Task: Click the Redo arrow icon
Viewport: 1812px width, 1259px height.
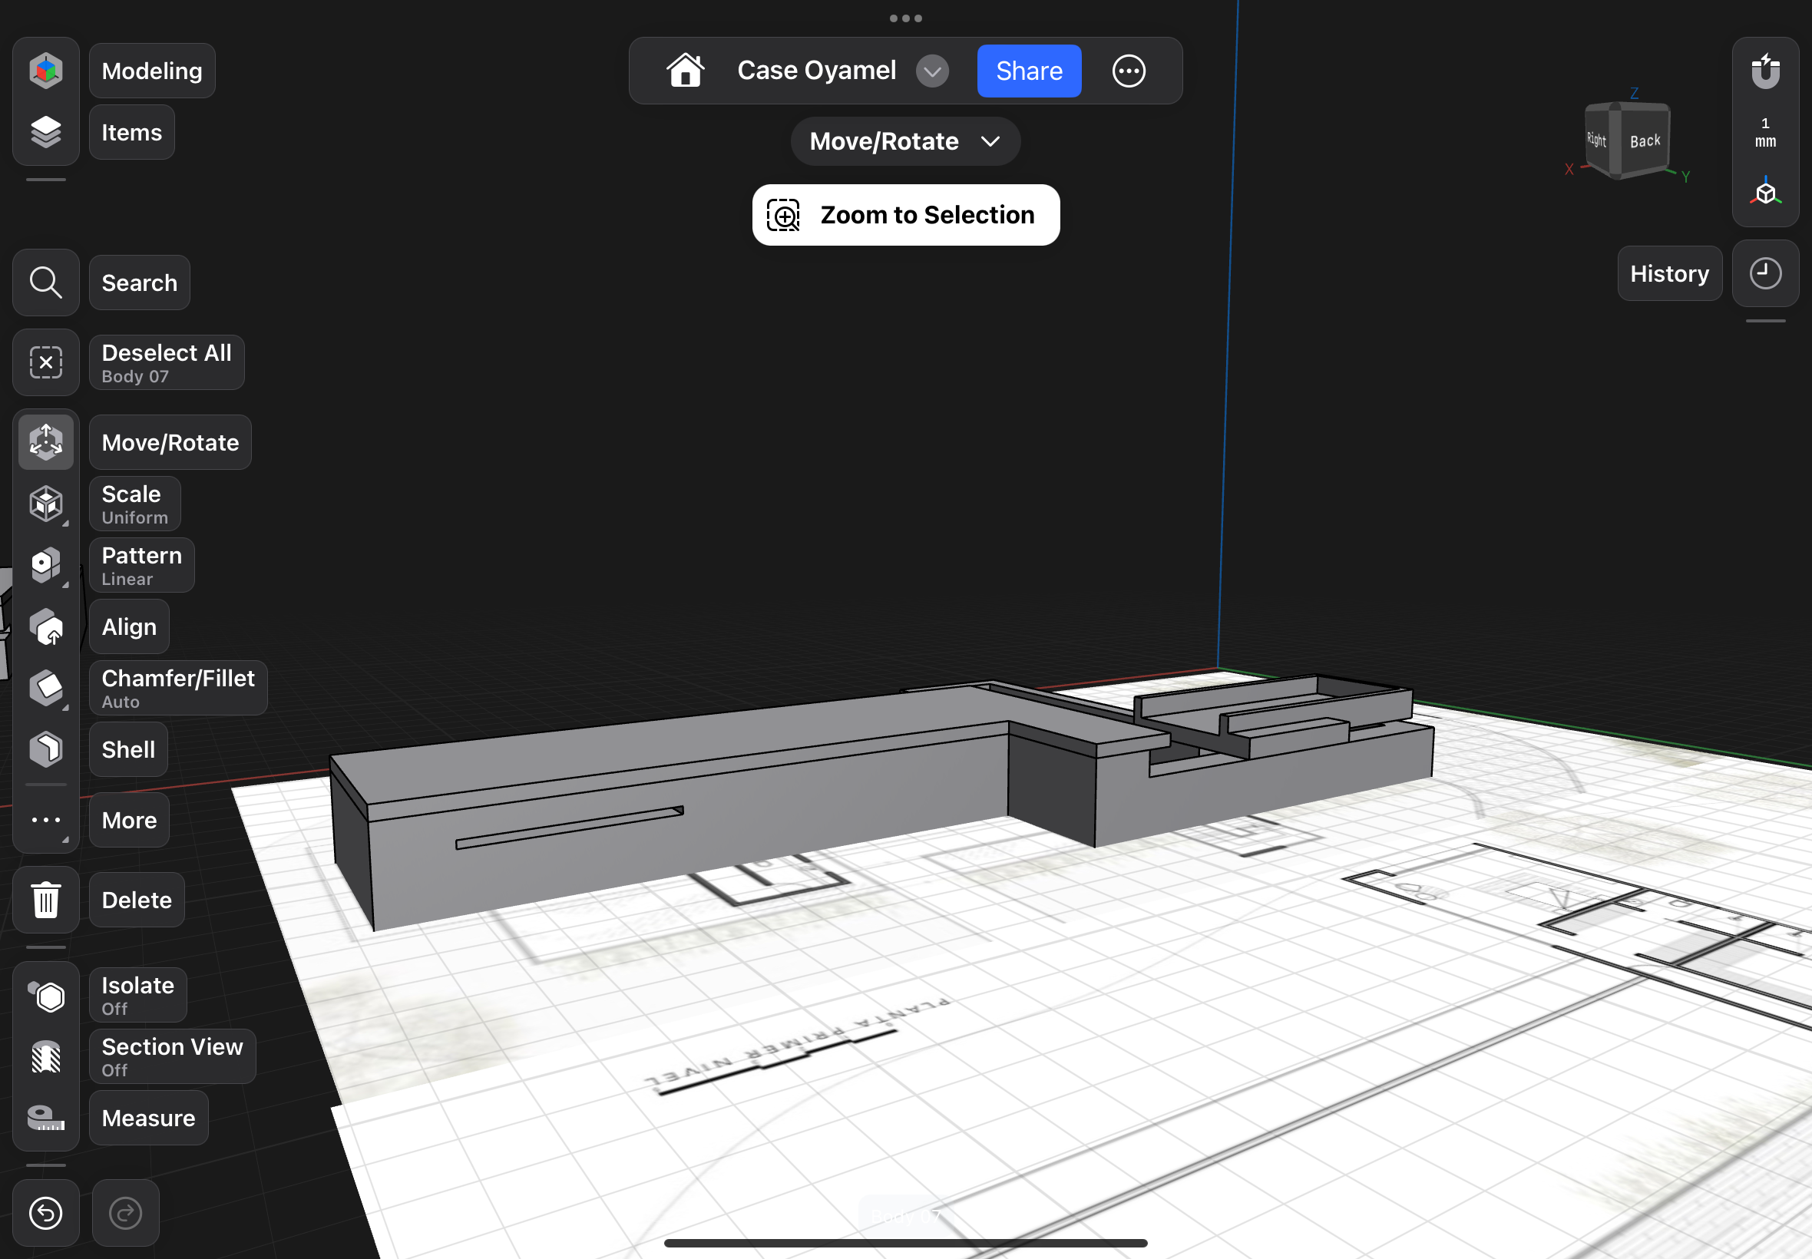Action: click(x=125, y=1212)
